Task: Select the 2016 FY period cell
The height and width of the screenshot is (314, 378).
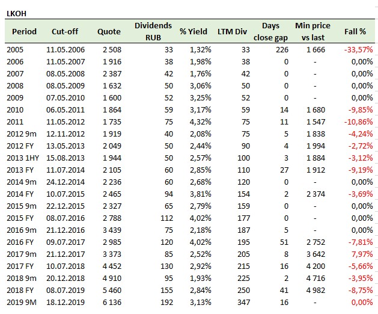Action: (20, 242)
